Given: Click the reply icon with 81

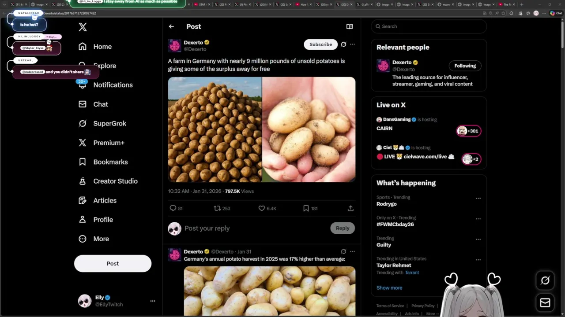Looking at the screenshot, I should coord(173,208).
